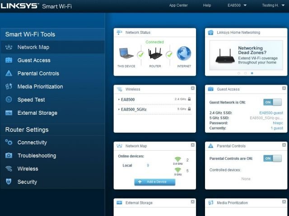Click the Internet globe icon
The height and width of the screenshot is (216, 289).
point(184,54)
